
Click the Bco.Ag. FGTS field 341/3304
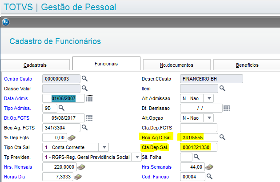coord(61,128)
